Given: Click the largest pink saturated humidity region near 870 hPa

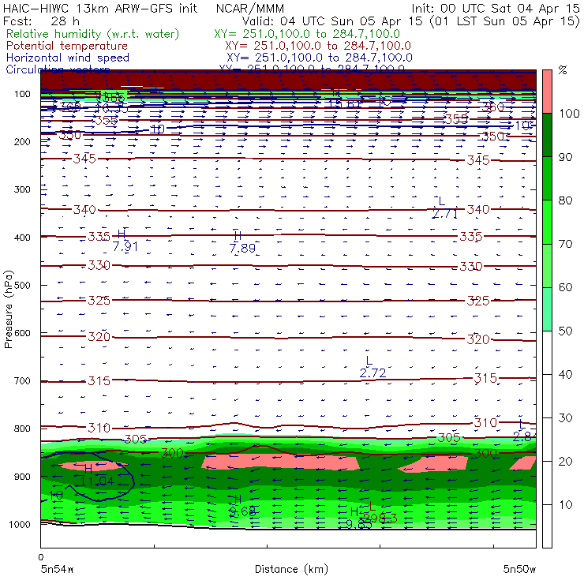Looking at the screenshot, I should point(280,462).
